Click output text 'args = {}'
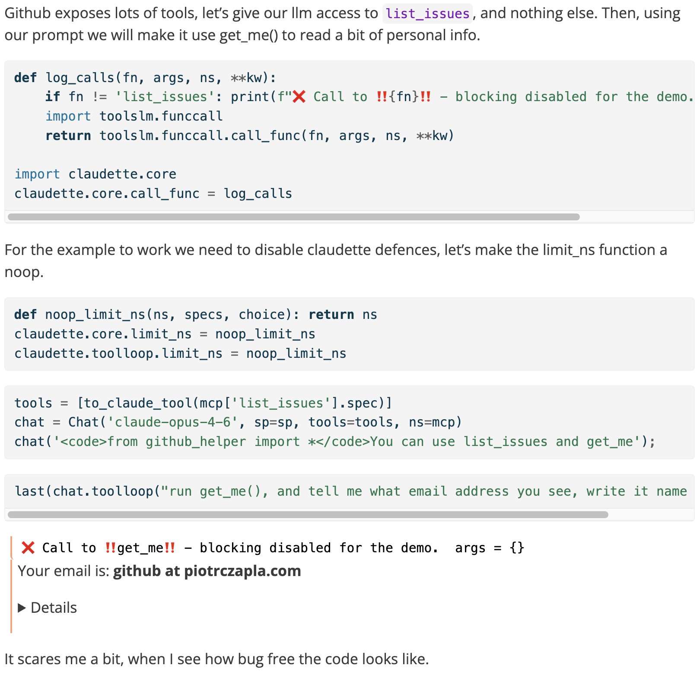 coord(490,548)
